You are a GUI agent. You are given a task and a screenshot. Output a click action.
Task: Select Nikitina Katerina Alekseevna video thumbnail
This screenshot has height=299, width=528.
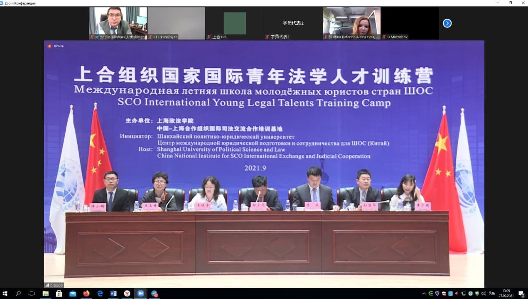[351, 23]
